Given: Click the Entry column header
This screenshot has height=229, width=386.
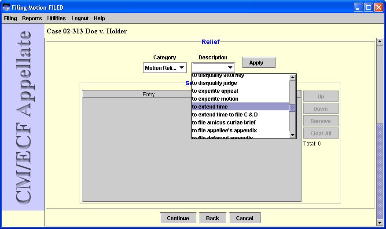Looking at the screenshot, I should [148, 95].
